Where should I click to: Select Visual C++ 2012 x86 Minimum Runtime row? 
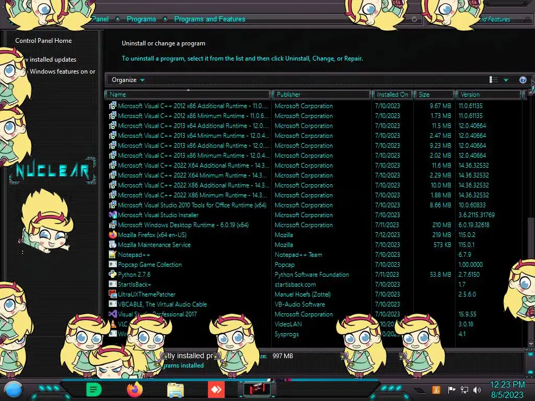point(314,115)
